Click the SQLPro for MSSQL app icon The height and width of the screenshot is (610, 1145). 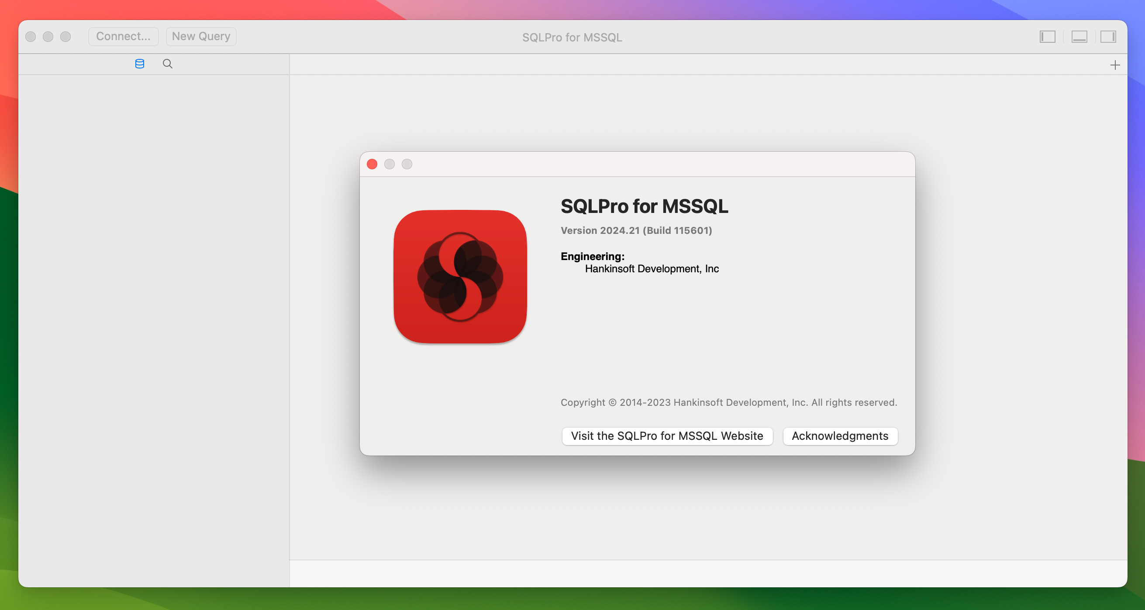460,277
